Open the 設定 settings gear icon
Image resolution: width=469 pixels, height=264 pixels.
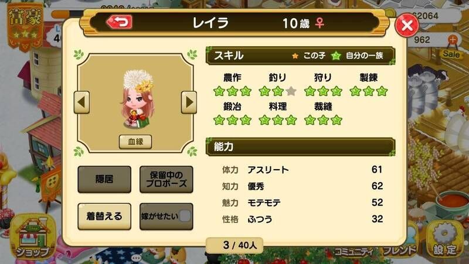click(446, 239)
